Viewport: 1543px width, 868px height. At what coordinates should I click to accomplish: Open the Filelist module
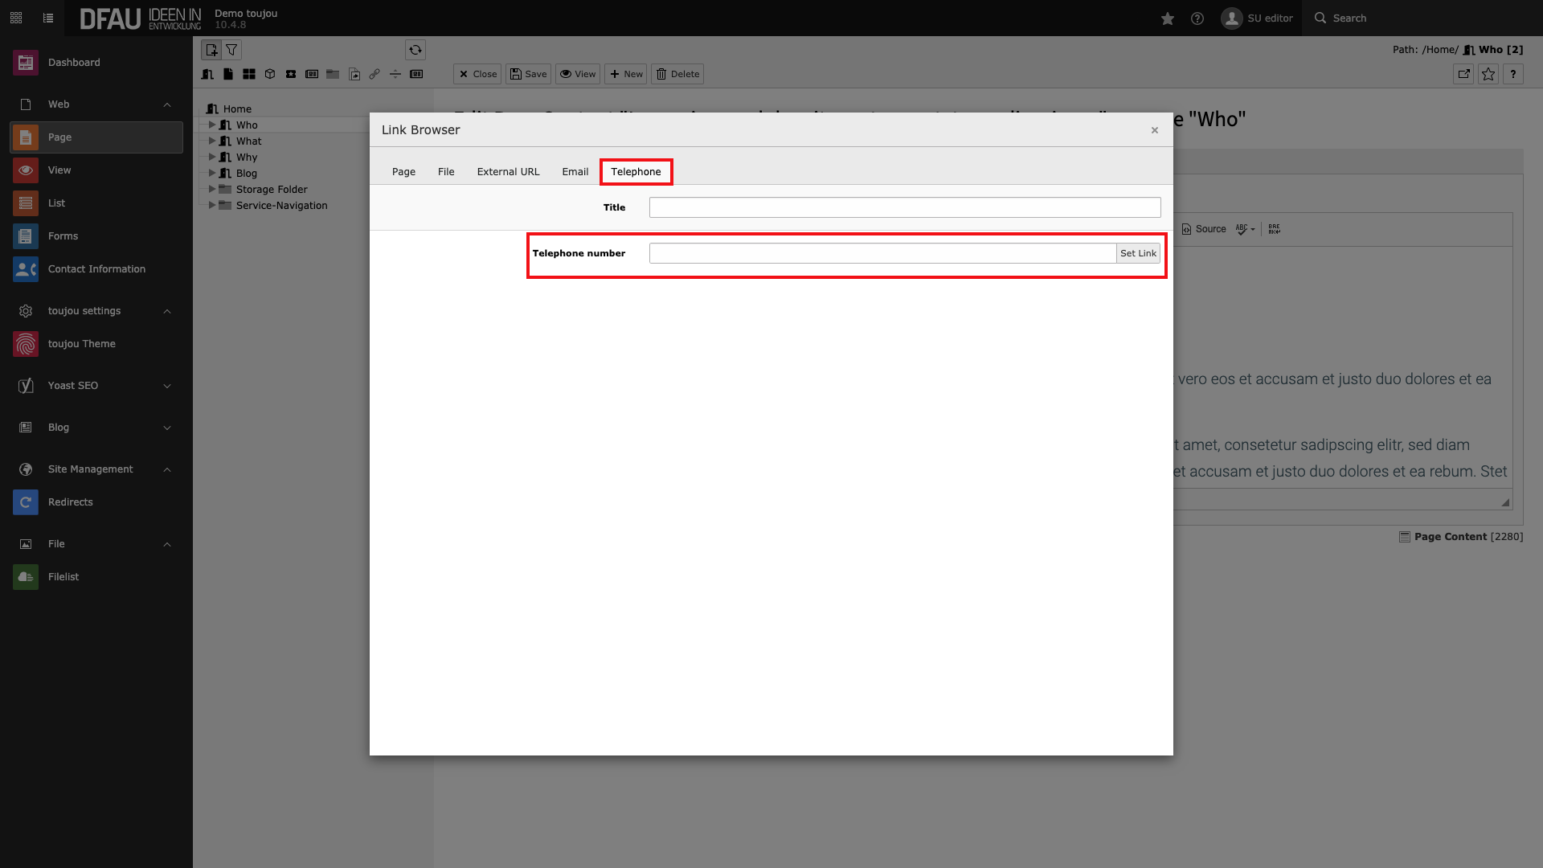pos(63,577)
